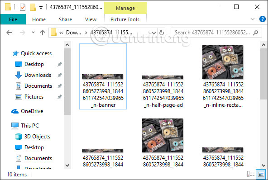Click the Search 43765874 input field

pyautogui.click(x=216, y=33)
